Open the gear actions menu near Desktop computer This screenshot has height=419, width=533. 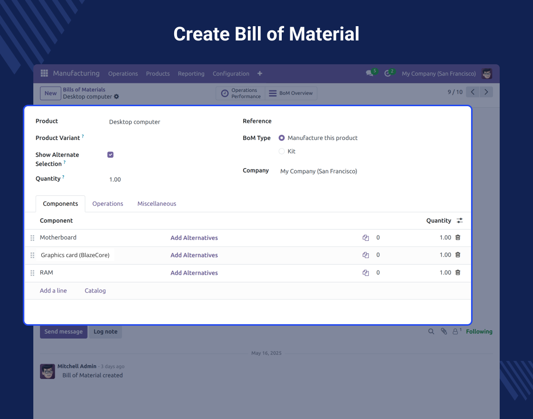[117, 97]
